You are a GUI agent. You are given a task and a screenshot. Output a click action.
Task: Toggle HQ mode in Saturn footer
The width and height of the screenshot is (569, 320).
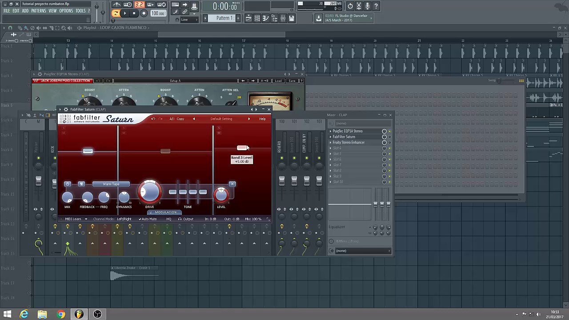point(169,219)
